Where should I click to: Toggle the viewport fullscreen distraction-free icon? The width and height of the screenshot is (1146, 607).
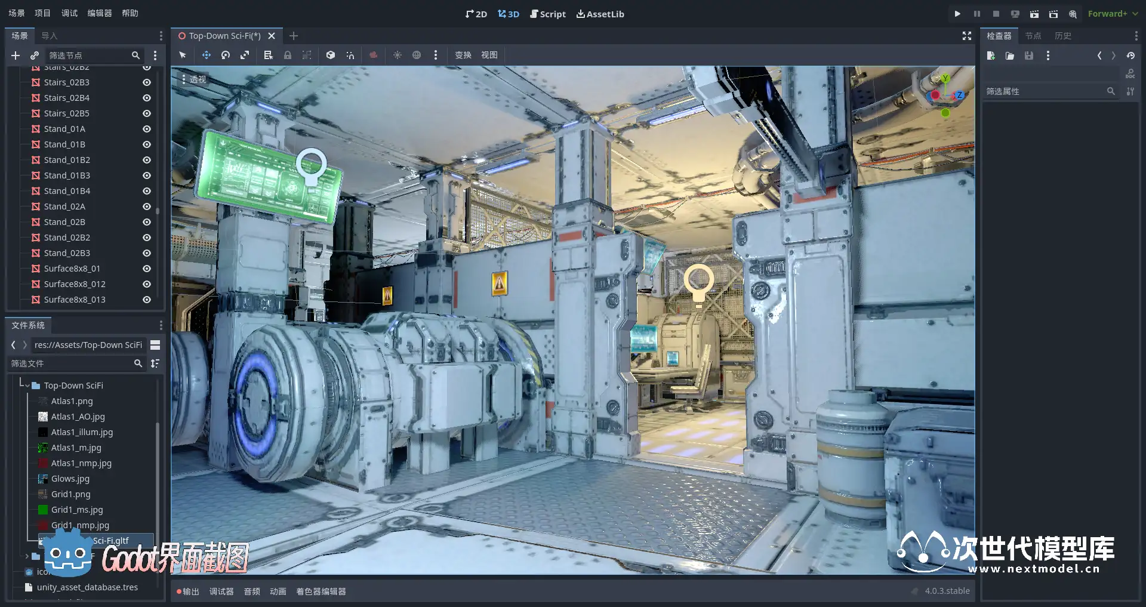967,36
